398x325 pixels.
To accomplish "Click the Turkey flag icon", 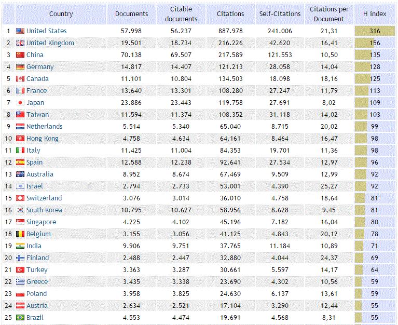I will [20, 270].
